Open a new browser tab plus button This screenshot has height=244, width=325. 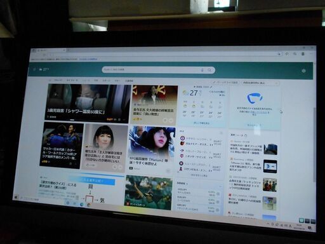69,50
